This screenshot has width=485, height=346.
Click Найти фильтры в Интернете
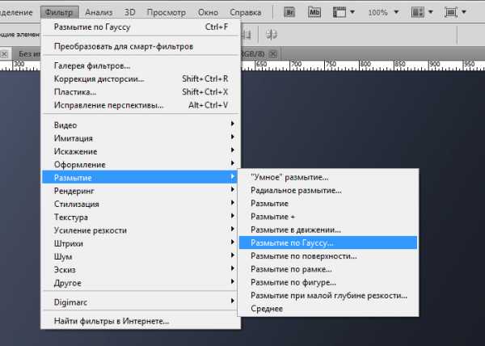coord(112,321)
